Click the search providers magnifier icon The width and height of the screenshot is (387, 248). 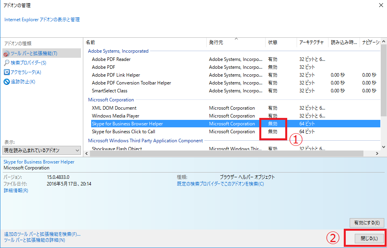7,63
